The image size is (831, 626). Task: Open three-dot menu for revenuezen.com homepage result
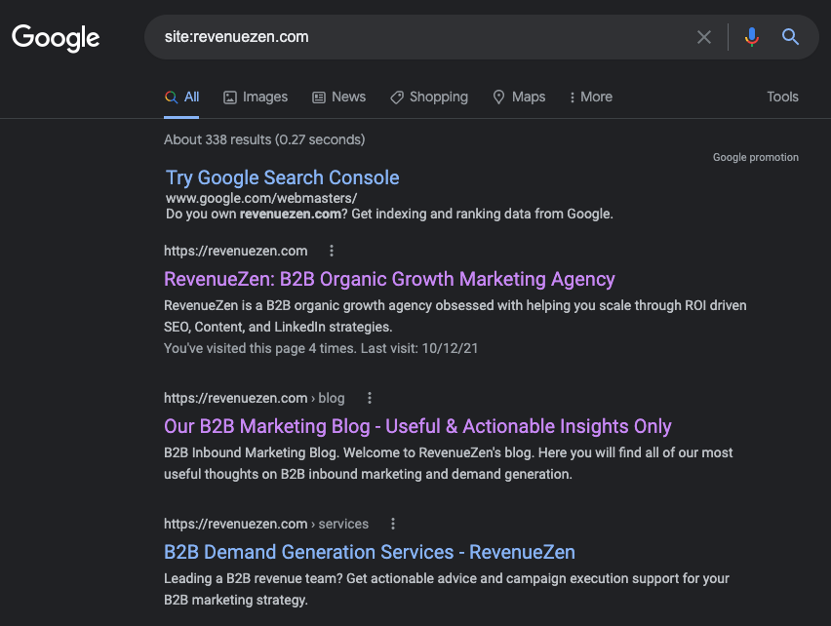332,251
